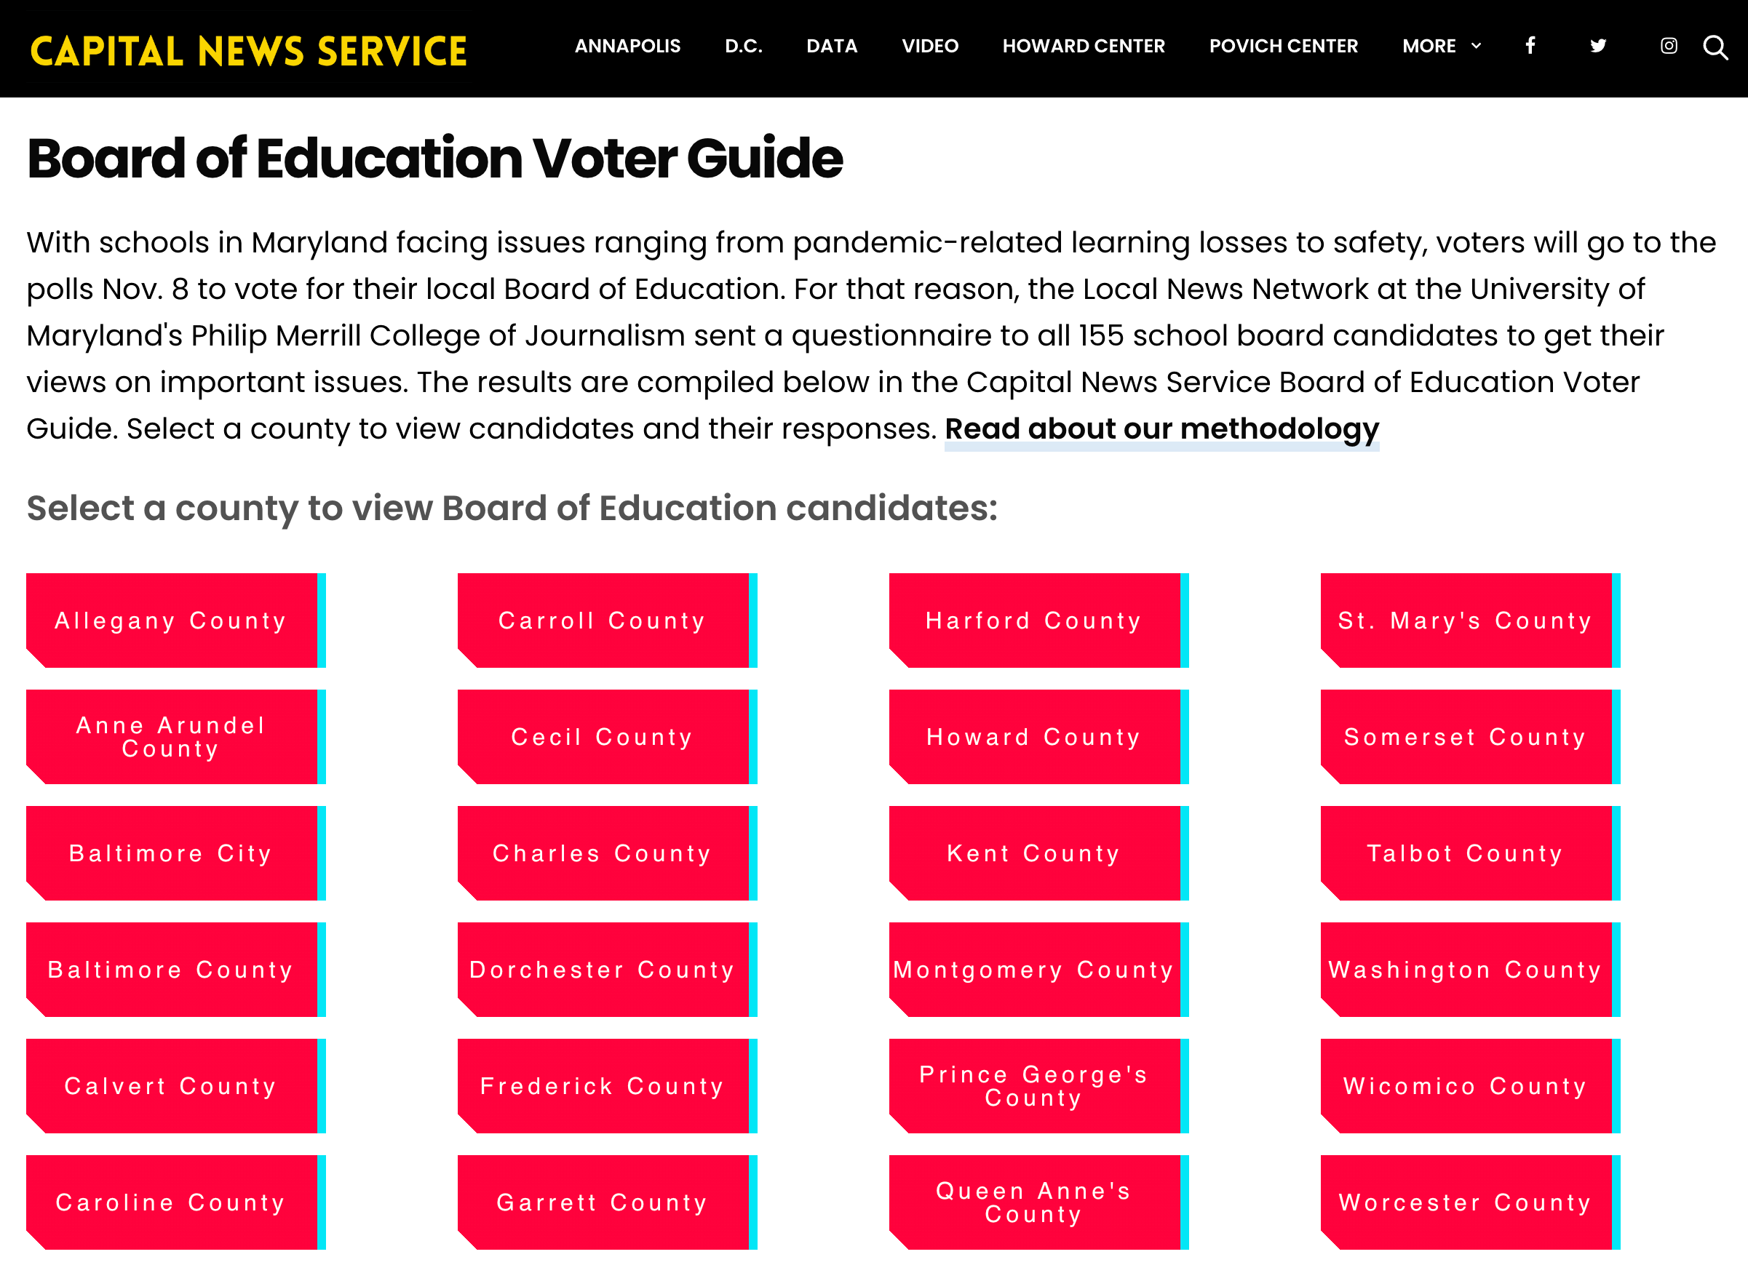The height and width of the screenshot is (1273, 1748).
Task: Open the Instagram profile icon
Action: pyautogui.click(x=1669, y=47)
